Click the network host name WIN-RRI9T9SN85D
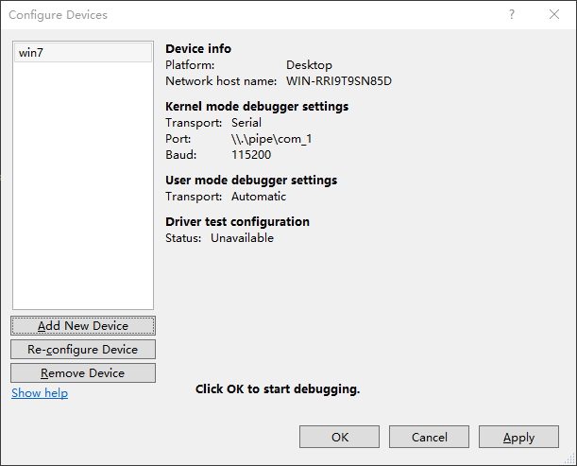577x466 pixels. (338, 81)
